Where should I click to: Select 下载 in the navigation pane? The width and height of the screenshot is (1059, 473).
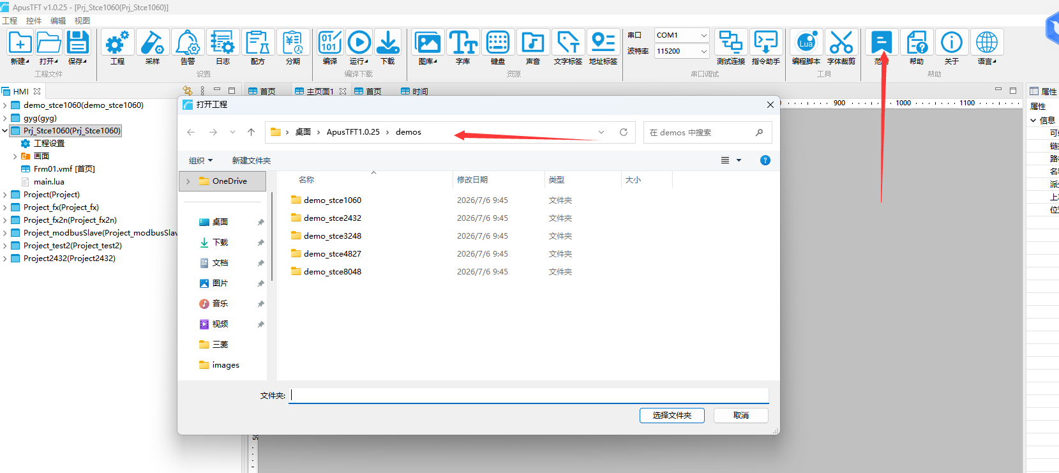[x=220, y=243]
